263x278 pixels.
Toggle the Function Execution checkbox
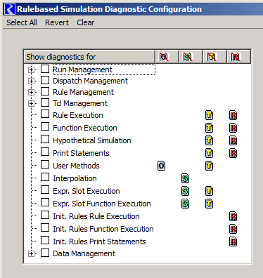[45, 127]
